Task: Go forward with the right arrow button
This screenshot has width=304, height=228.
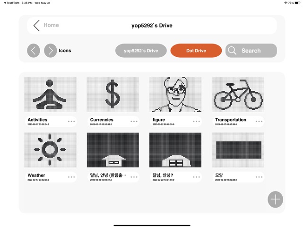Action: (51, 51)
